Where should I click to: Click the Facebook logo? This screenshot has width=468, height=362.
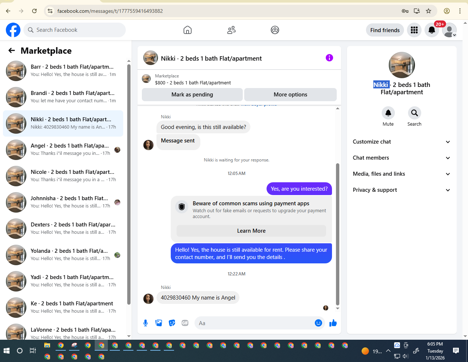pos(13,30)
